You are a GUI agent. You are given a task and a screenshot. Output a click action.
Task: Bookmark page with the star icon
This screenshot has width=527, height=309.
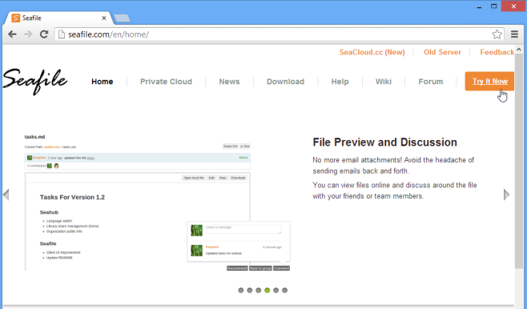click(497, 34)
